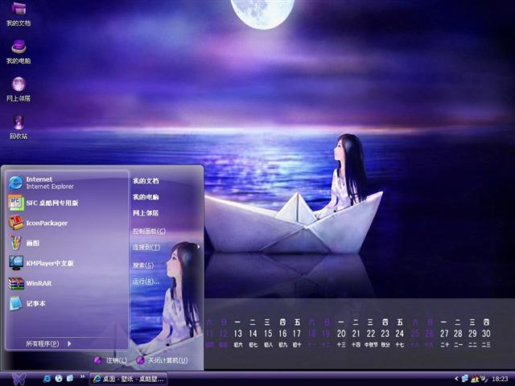The height and width of the screenshot is (386, 515).
Task: Open Internet Explorer from the start menu
Action: coord(48,183)
